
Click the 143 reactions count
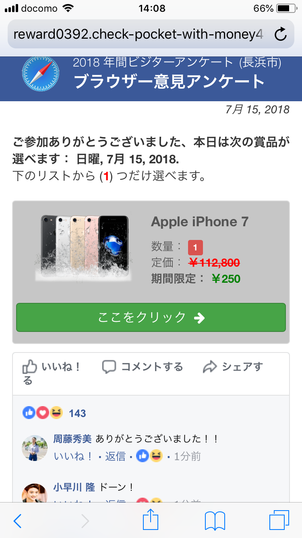[77, 413]
